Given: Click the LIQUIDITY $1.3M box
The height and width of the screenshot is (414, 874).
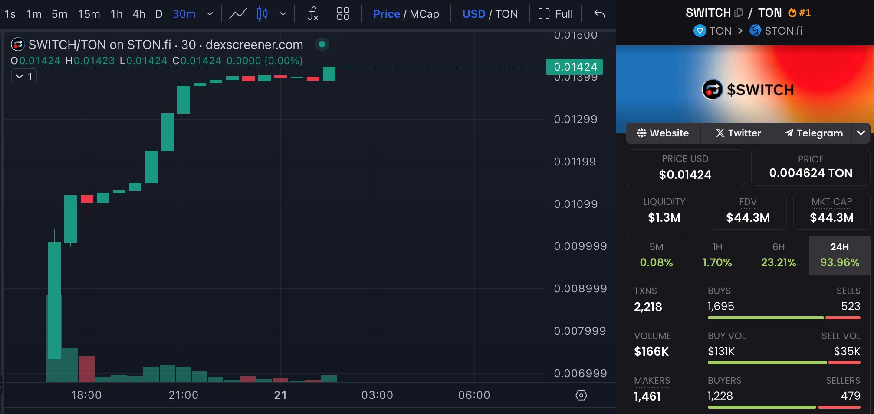Looking at the screenshot, I should (664, 211).
